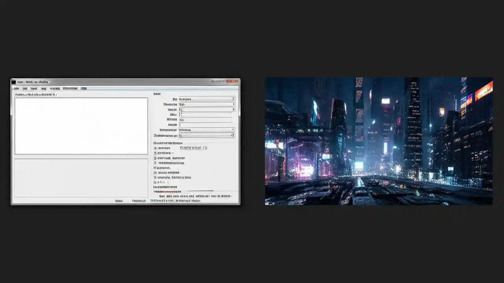The height and width of the screenshot is (283, 504).
Task: Click the stepper arrow on the steps field
Action: 234,109
